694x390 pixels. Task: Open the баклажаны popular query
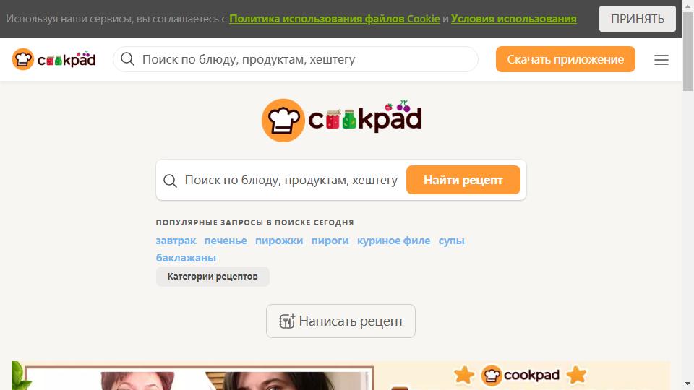186,258
